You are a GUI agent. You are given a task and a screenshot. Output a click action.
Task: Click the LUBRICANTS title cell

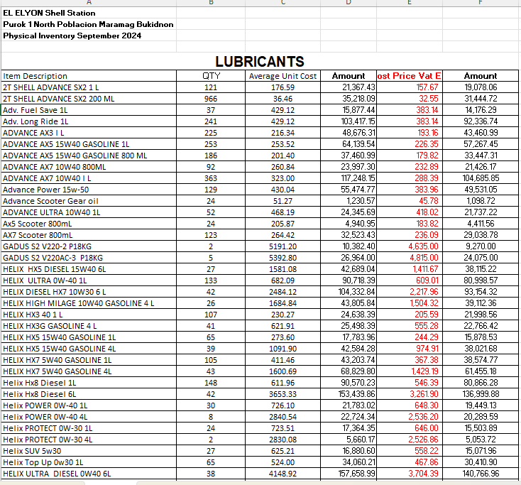[260, 61]
